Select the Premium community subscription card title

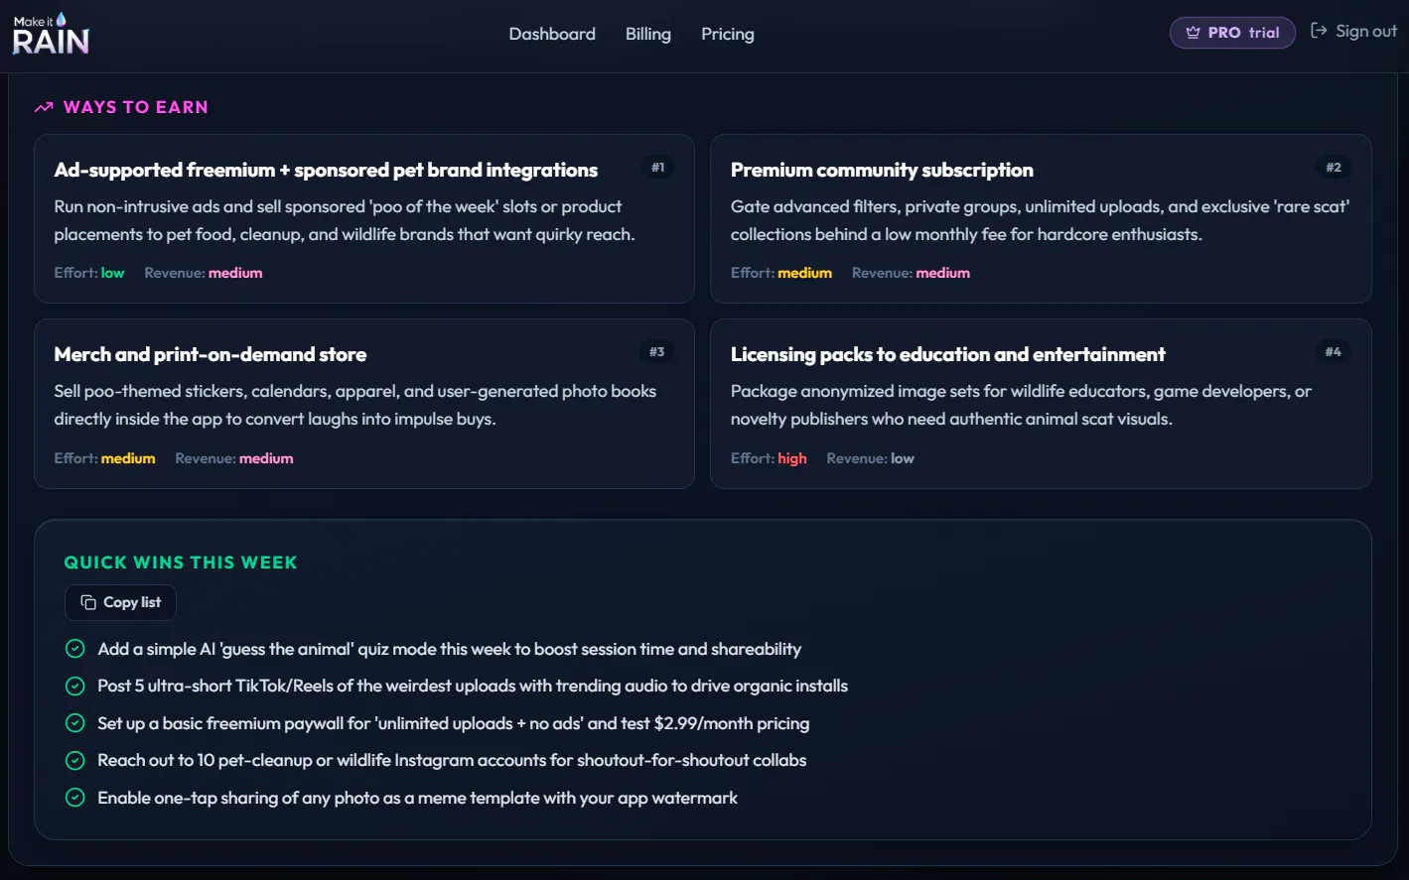882,170
